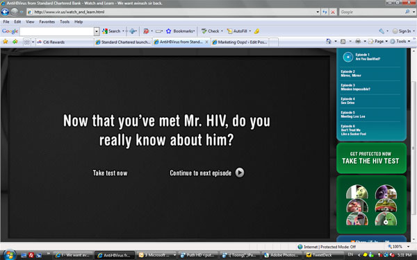Open the Edit menu

point(17,21)
